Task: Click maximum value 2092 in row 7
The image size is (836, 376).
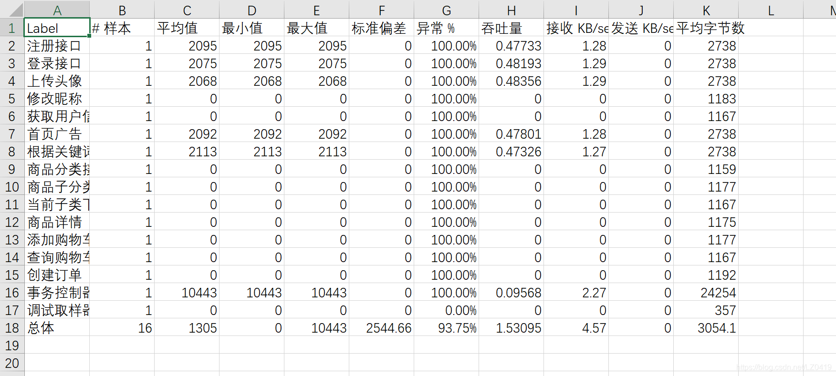Action: click(316, 134)
